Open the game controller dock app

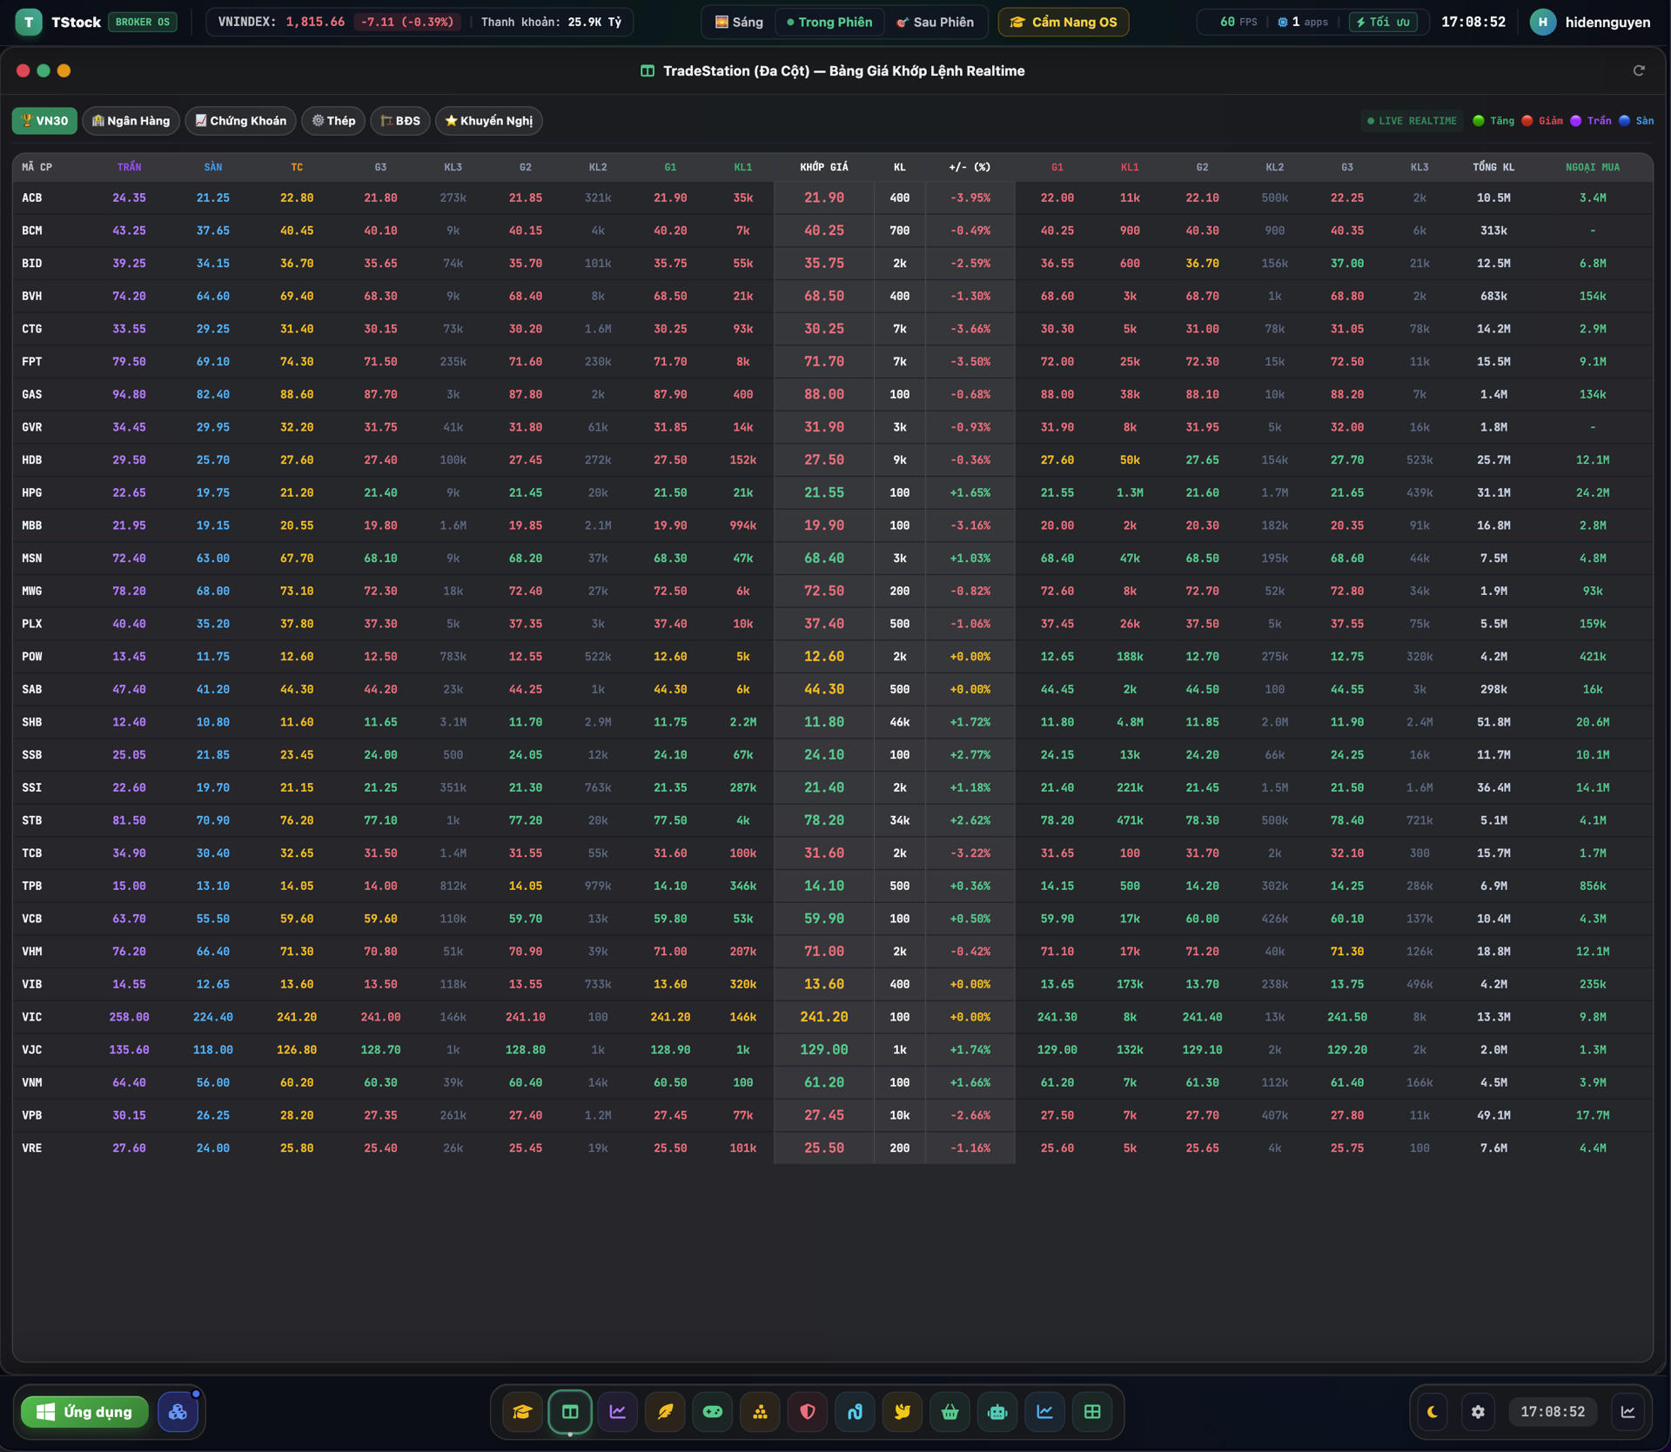(713, 1412)
